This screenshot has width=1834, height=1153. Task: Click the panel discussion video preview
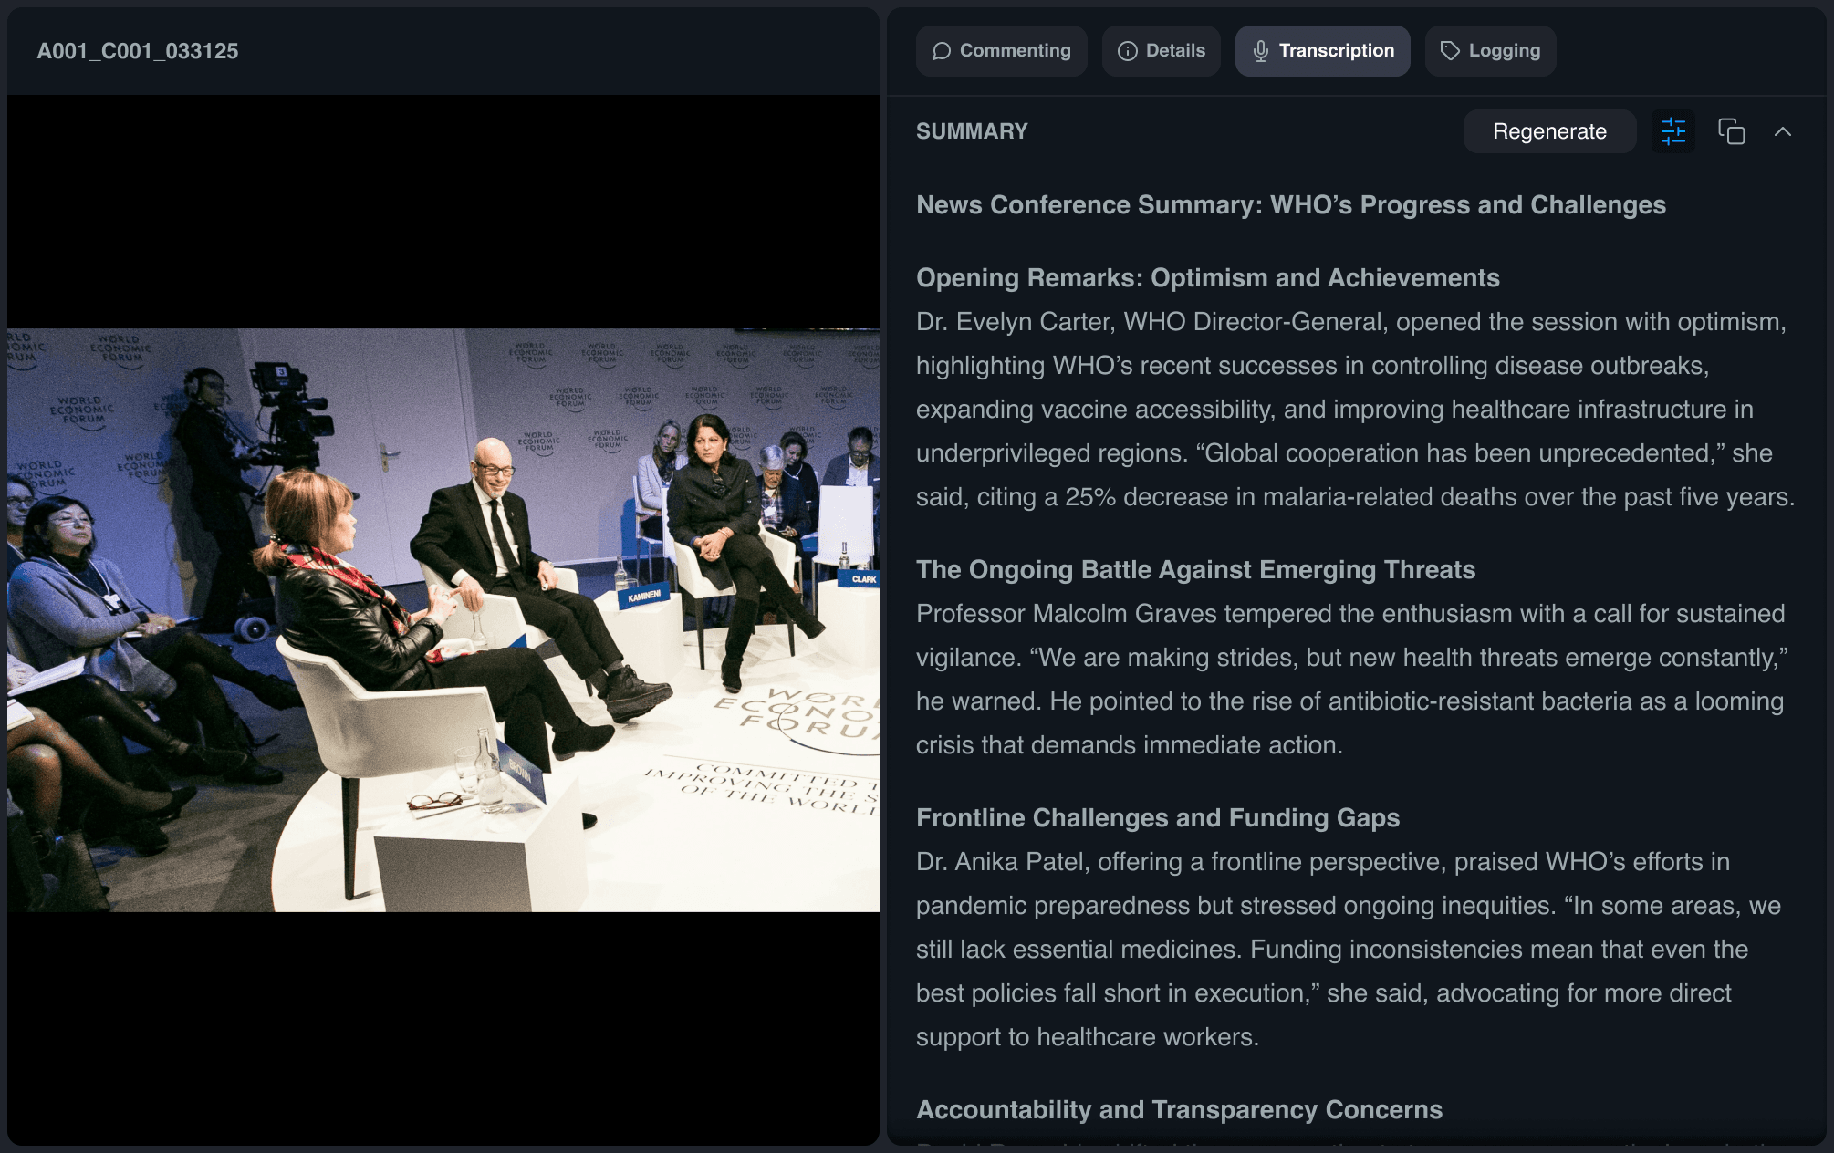pos(443,620)
